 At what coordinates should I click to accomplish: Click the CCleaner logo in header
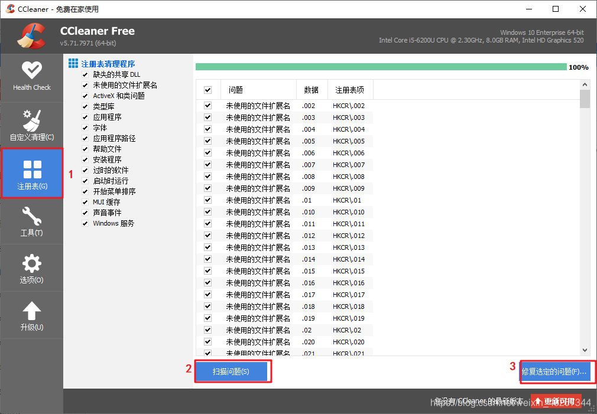click(31, 36)
